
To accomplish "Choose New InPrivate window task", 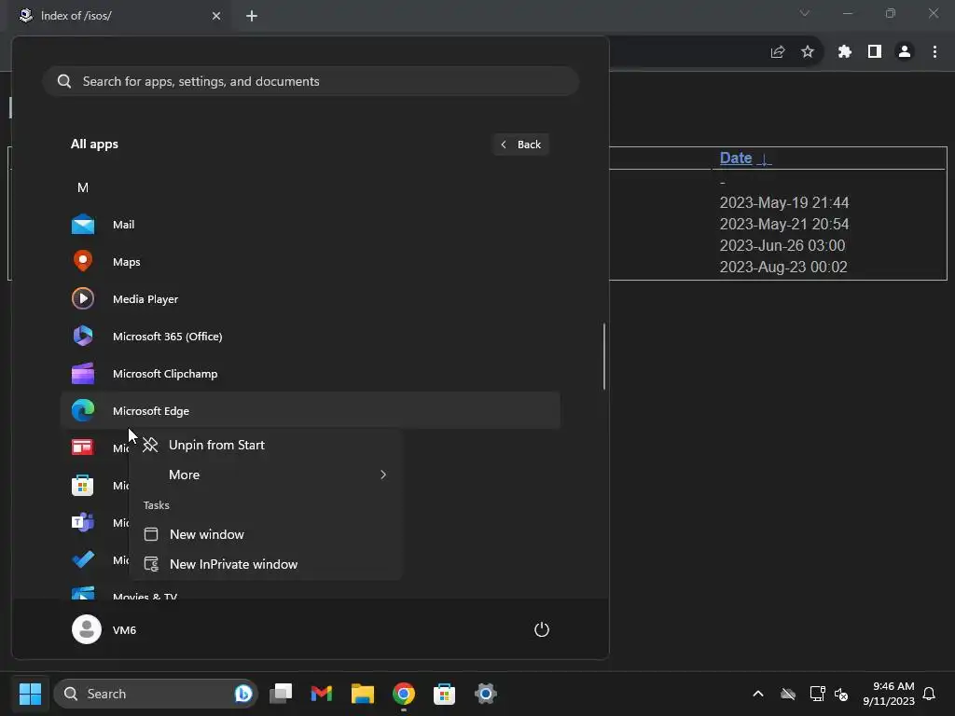I will tap(266, 564).
